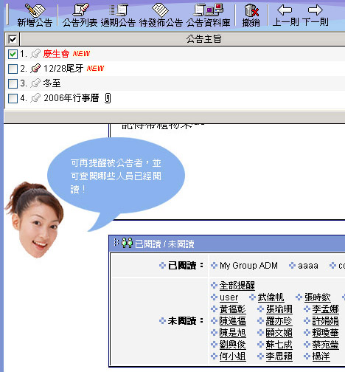345x372 pixels.
Task: Remind unread recipient 張瑜珊
Action: (x=279, y=309)
